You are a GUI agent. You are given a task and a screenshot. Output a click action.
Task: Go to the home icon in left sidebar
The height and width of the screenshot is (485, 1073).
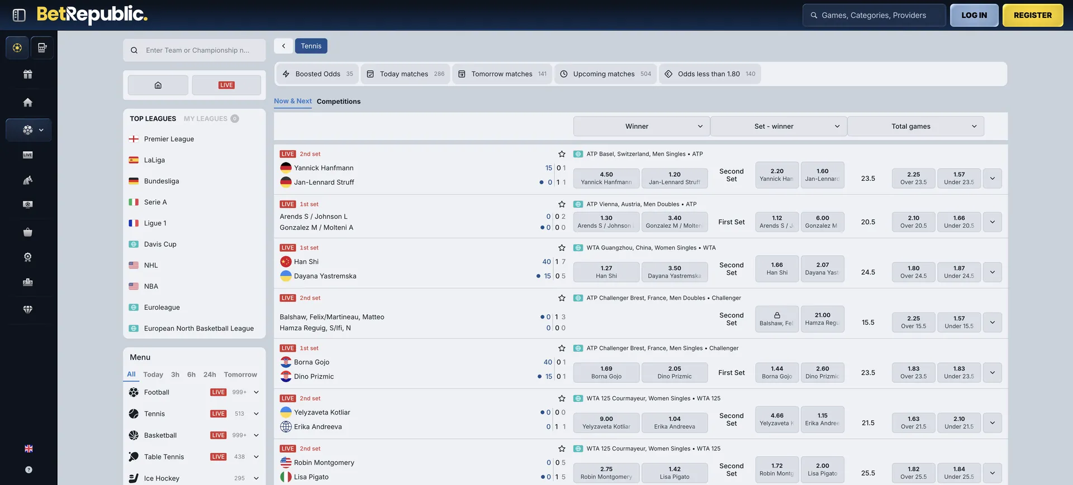27,102
